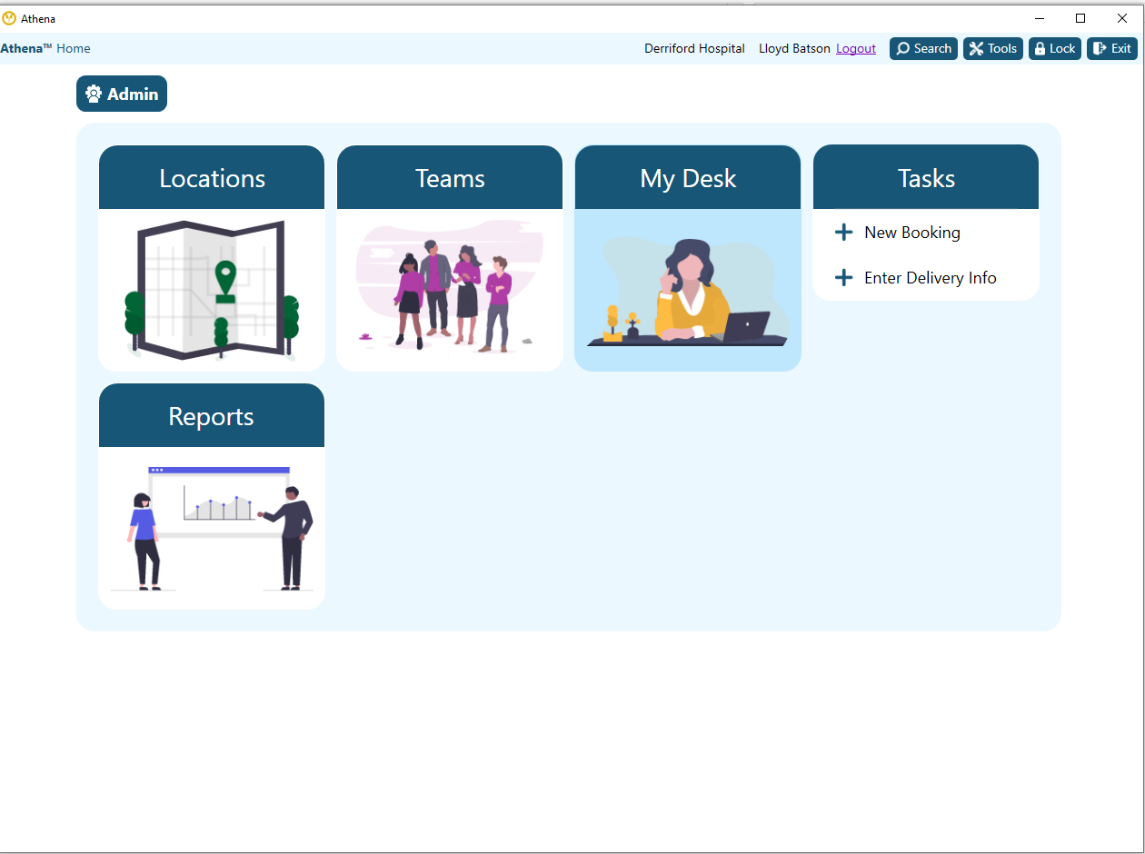Click the plus icon beside New Booking
This screenshot has width=1145, height=854.
843,233
